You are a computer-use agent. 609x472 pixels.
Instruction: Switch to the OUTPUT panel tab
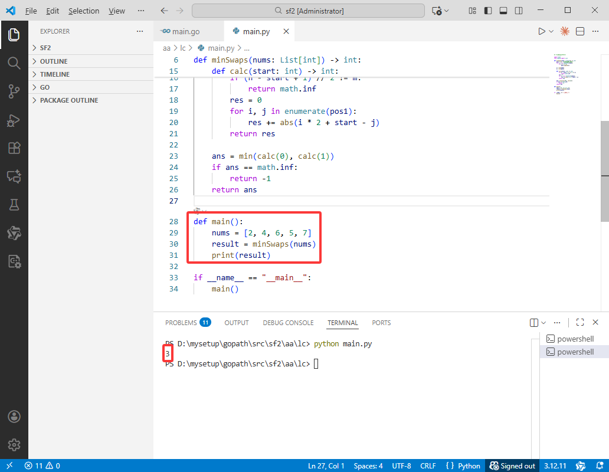click(237, 323)
